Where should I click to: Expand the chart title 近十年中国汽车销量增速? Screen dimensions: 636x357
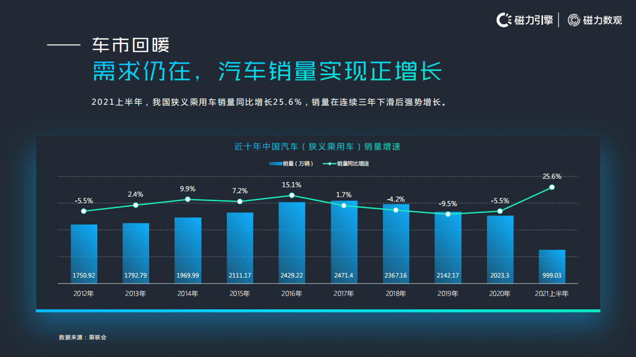click(318, 146)
